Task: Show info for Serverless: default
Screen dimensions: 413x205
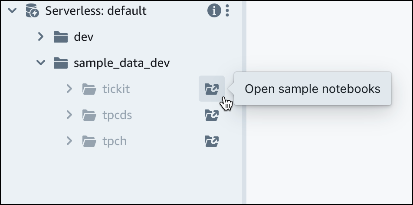Action: pyautogui.click(x=214, y=11)
